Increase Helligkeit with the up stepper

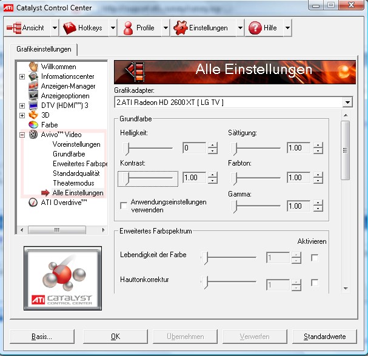tap(213, 145)
